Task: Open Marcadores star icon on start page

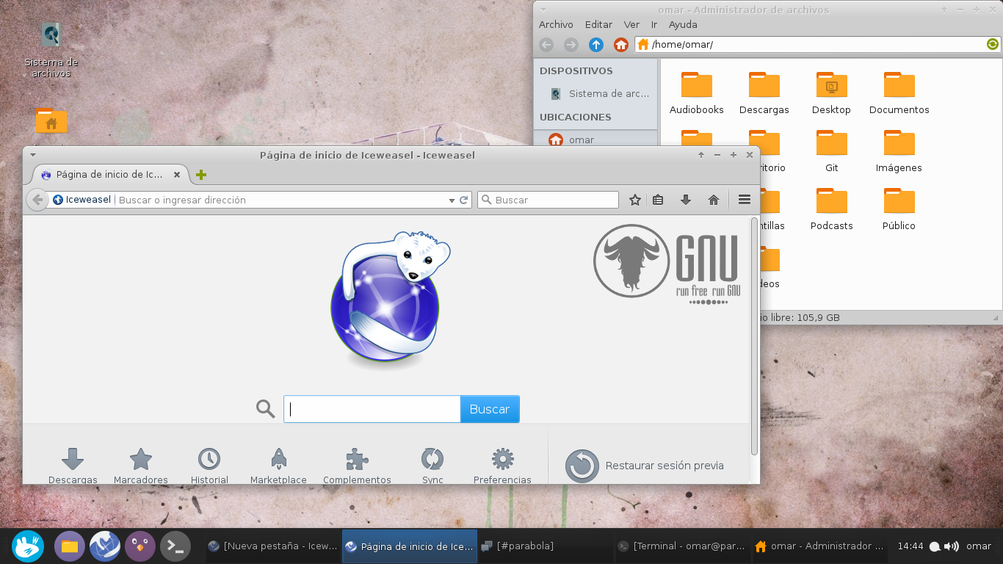Action: [141, 459]
